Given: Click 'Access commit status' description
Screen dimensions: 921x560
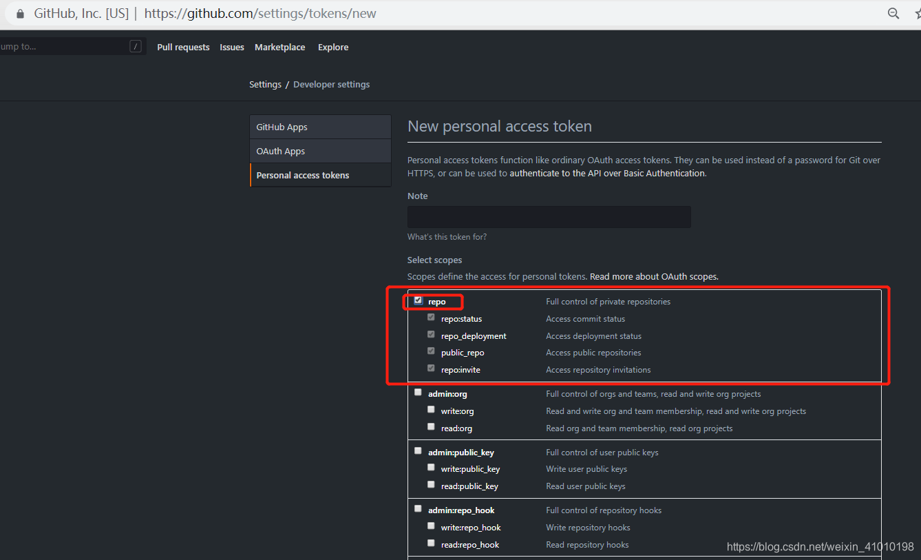Looking at the screenshot, I should [x=585, y=319].
